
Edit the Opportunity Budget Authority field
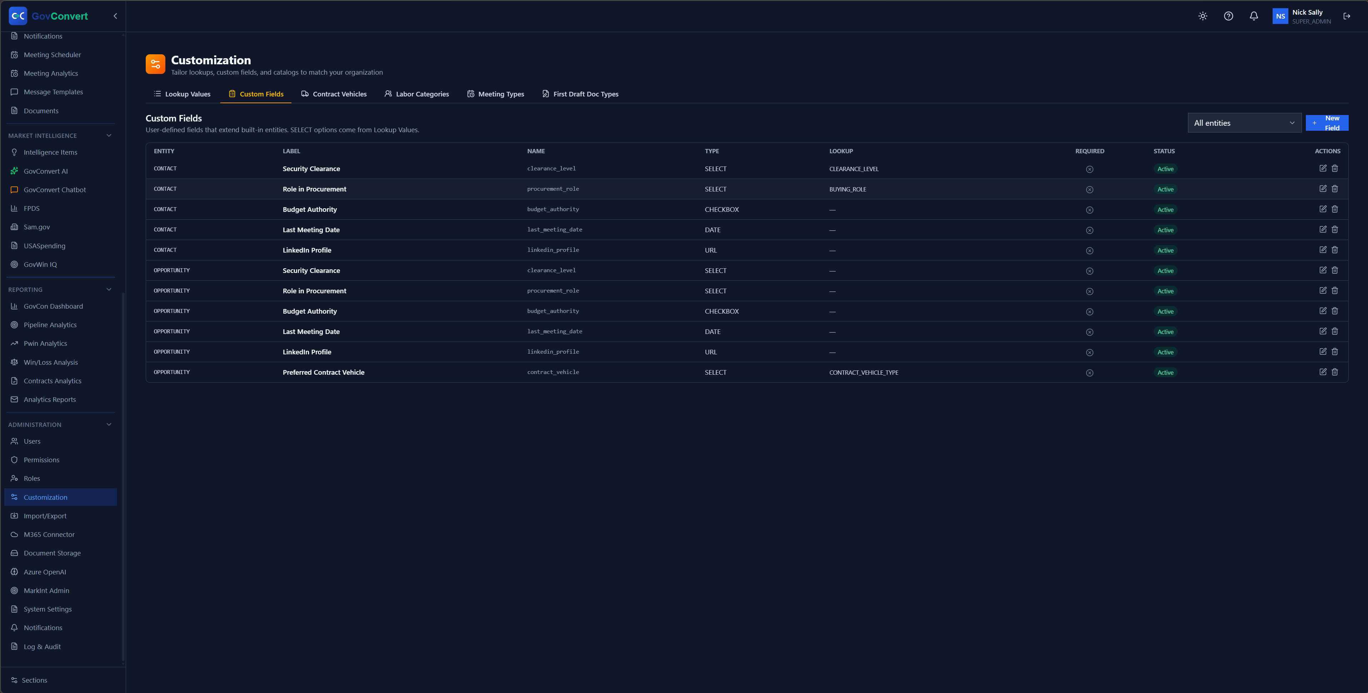(1323, 311)
